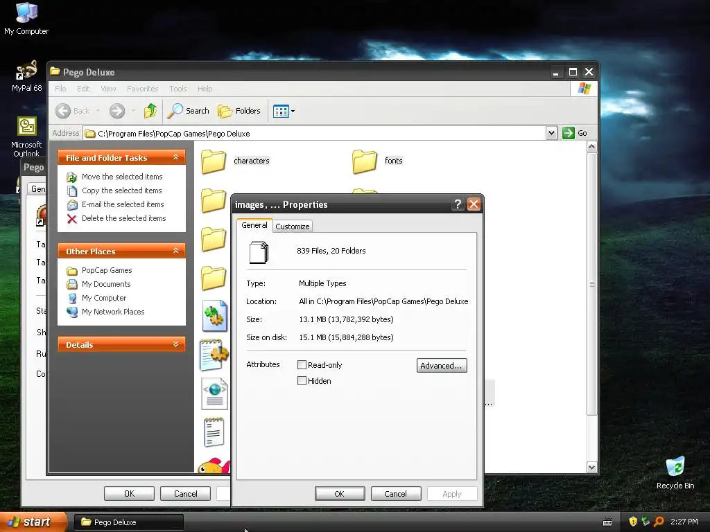Select the General tab in images Properties

point(254,225)
